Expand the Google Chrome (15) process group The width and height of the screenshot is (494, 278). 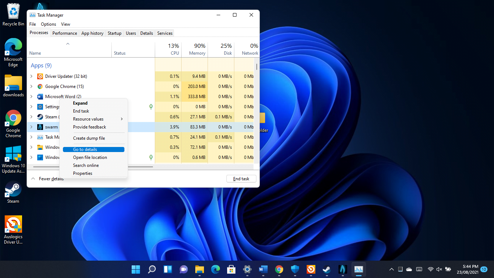pyautogui.click(x=31, y=87)
